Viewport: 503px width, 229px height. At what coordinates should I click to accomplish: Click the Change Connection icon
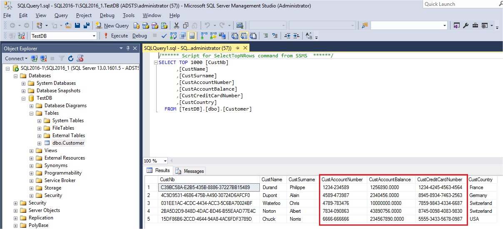coord(21,36)
